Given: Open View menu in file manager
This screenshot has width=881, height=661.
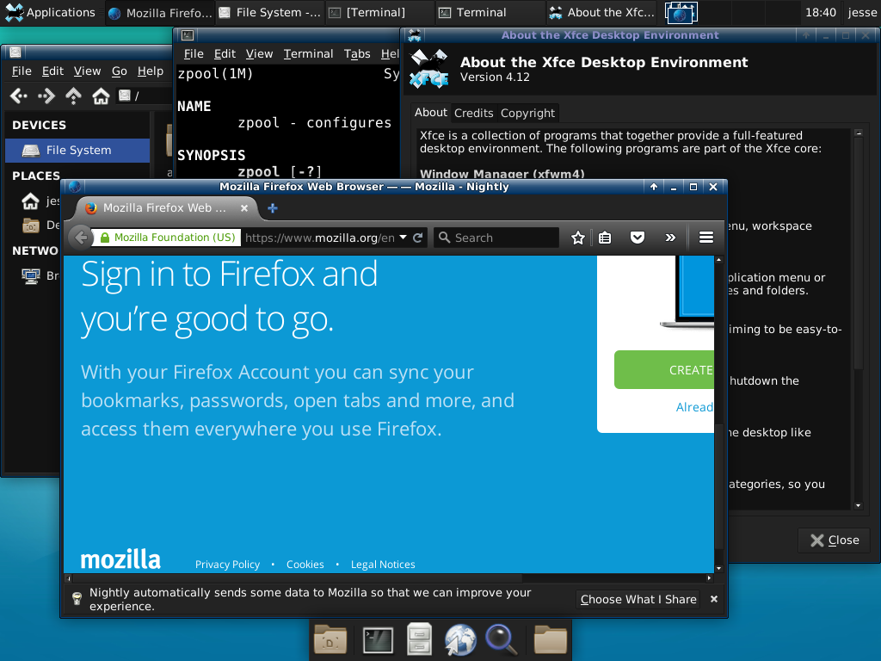Looking at the screenshot, I should point(87,71).
